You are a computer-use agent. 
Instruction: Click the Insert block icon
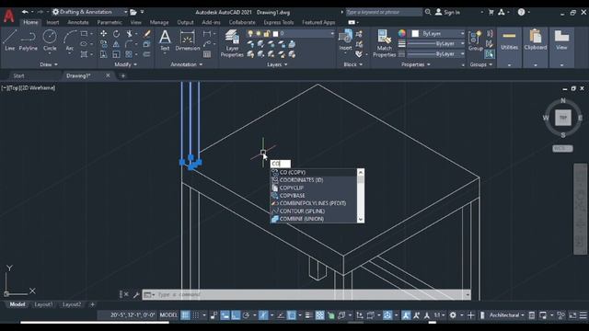(345, 40)
